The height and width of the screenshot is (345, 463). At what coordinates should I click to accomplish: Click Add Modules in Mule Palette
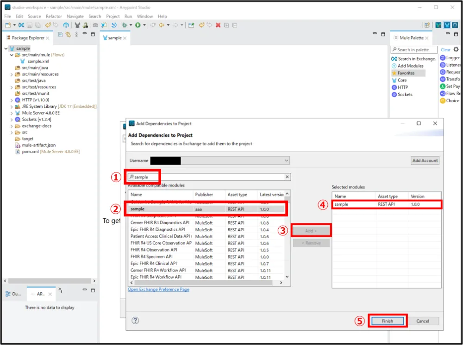[x=407, y=66]
